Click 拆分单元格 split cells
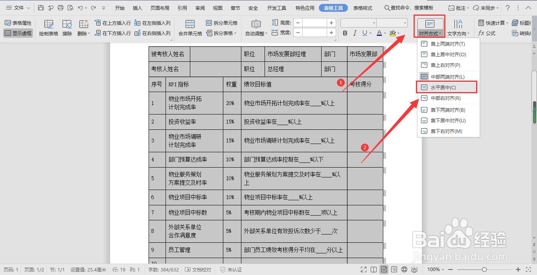This screenshot has width=537, height=275. 222,23
